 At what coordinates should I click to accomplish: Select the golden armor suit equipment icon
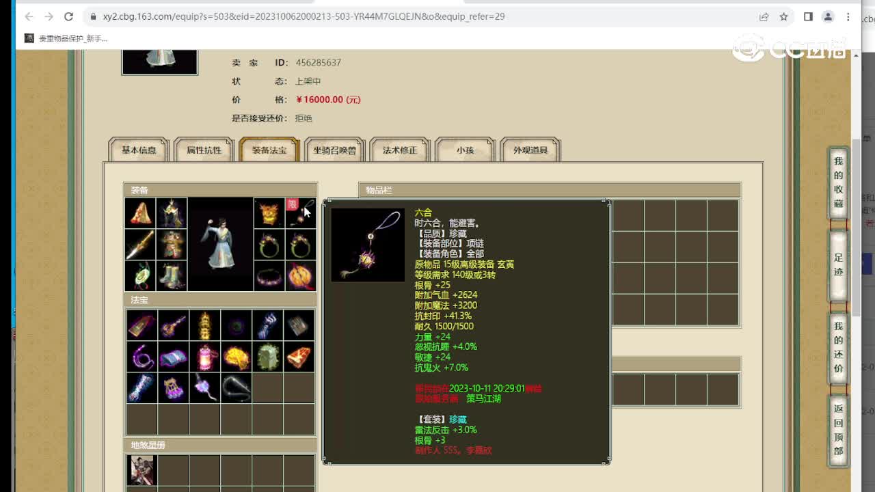click(172, 245)
